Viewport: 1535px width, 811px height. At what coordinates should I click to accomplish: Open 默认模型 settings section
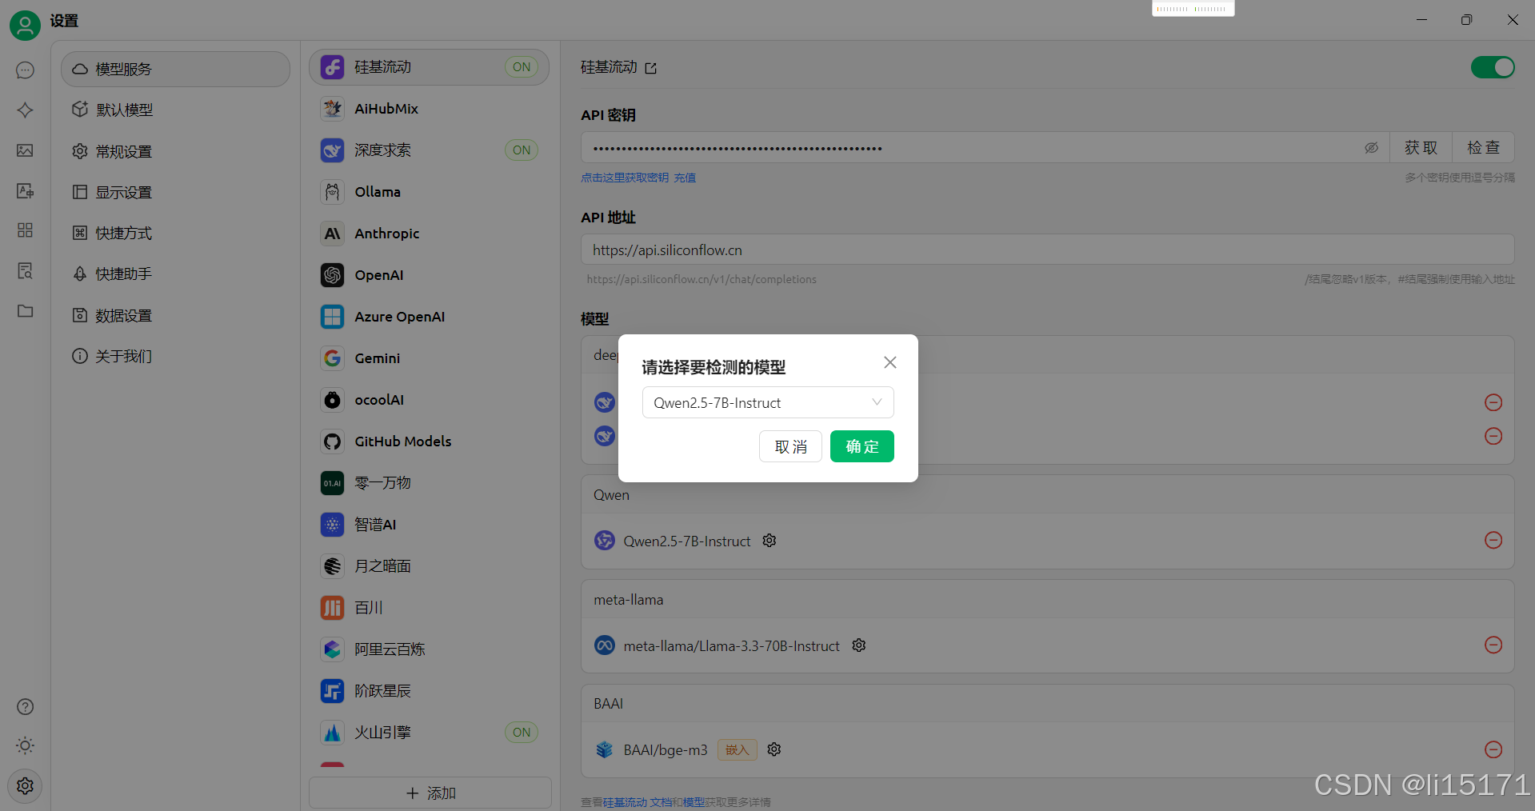coord(175,110)
